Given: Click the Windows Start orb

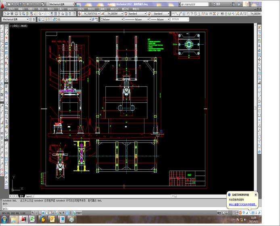Looking at the screenshot, I should [x=4, y=220].
